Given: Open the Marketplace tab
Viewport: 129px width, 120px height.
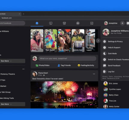Looking at the screenshot, I should (x=64, y=23).
